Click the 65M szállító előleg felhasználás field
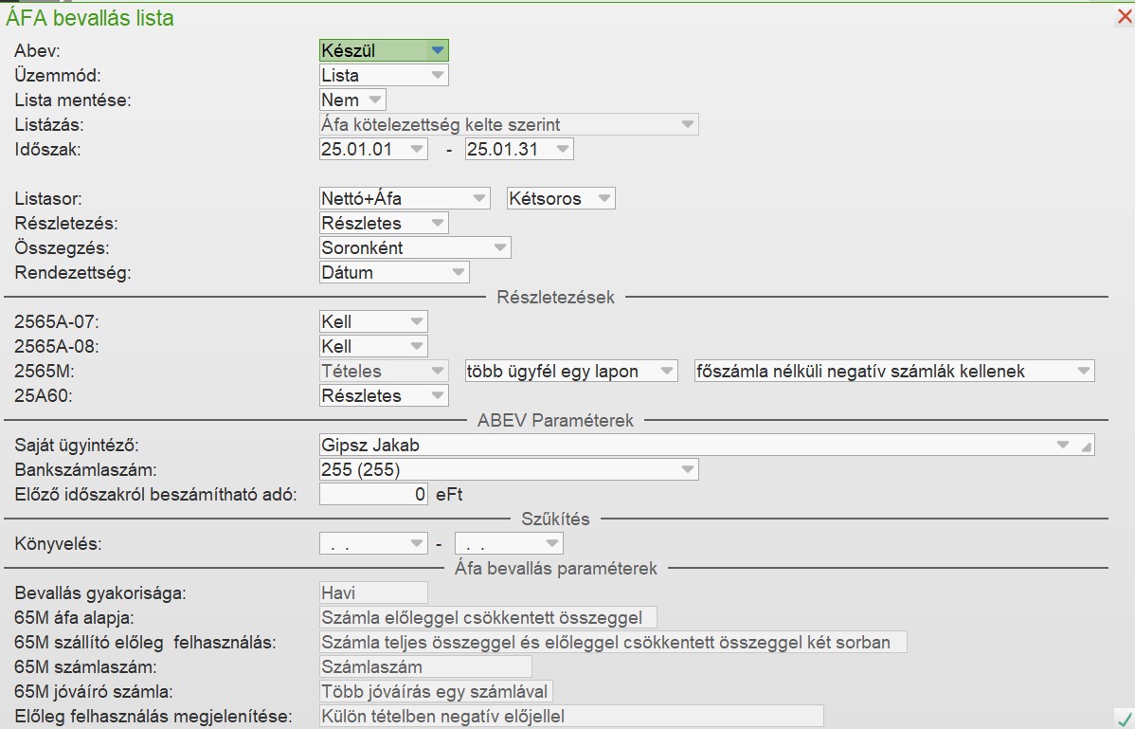This screenshot has width=1135, height=729. tap(613, 642)
